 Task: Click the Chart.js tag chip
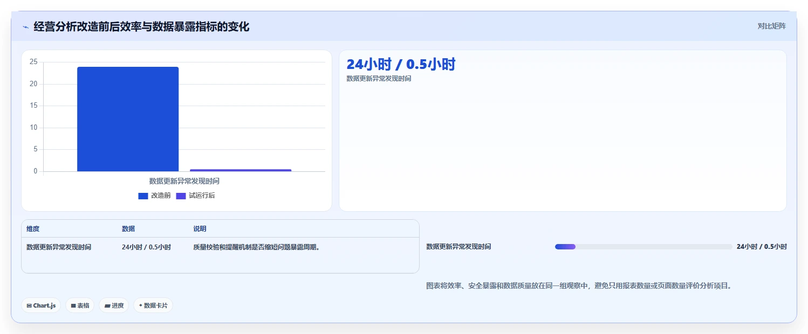coord(42,305)
